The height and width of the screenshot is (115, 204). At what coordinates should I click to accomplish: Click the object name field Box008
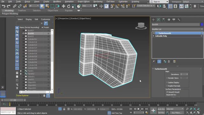(176, 24)
